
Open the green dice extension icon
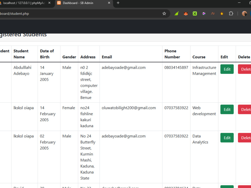tap(195, 14)
